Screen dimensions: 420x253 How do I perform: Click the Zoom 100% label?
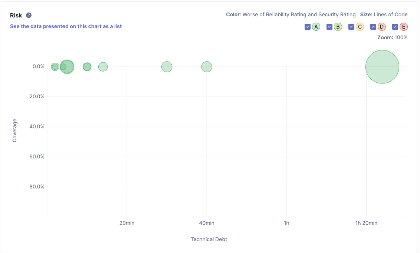coord(392,37)
